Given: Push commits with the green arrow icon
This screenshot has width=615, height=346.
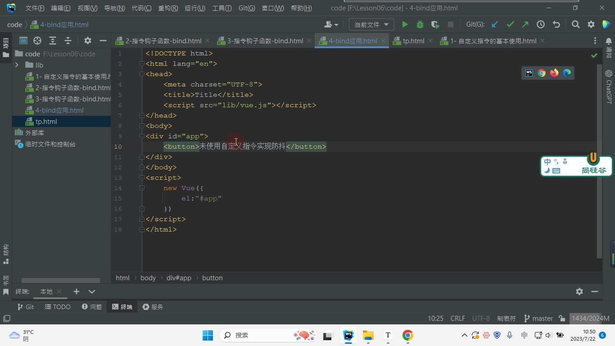Looking at the screenshot, I should (525, 25).
